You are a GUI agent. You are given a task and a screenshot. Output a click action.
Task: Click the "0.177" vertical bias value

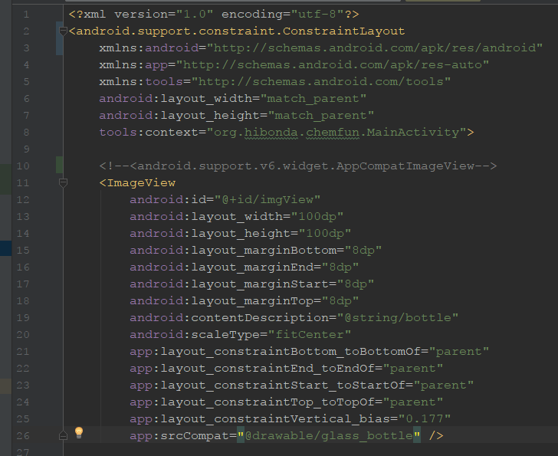pos(425,418)
